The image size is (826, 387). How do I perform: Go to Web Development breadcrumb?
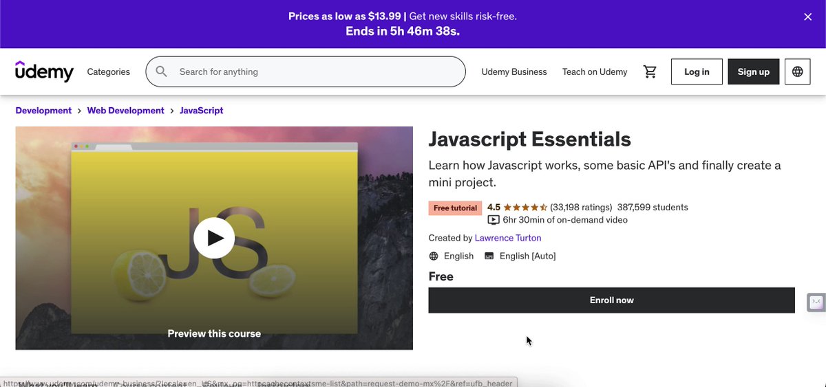[x=125, y=111]
